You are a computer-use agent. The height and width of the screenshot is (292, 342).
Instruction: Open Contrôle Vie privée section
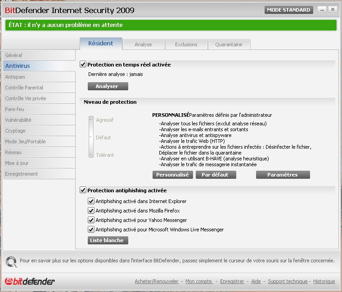click(x=39, y=98)
